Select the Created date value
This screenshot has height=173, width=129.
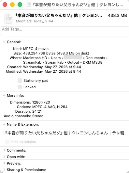52,67
